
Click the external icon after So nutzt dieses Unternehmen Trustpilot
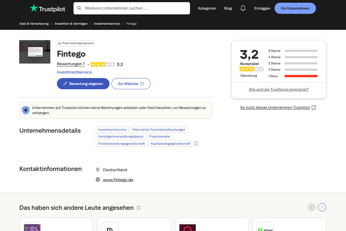[314, 107]
